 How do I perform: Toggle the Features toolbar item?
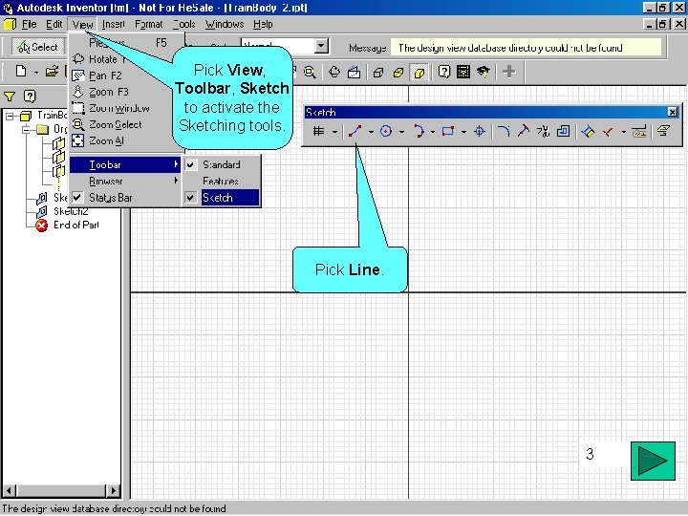[x=222, y=182]
